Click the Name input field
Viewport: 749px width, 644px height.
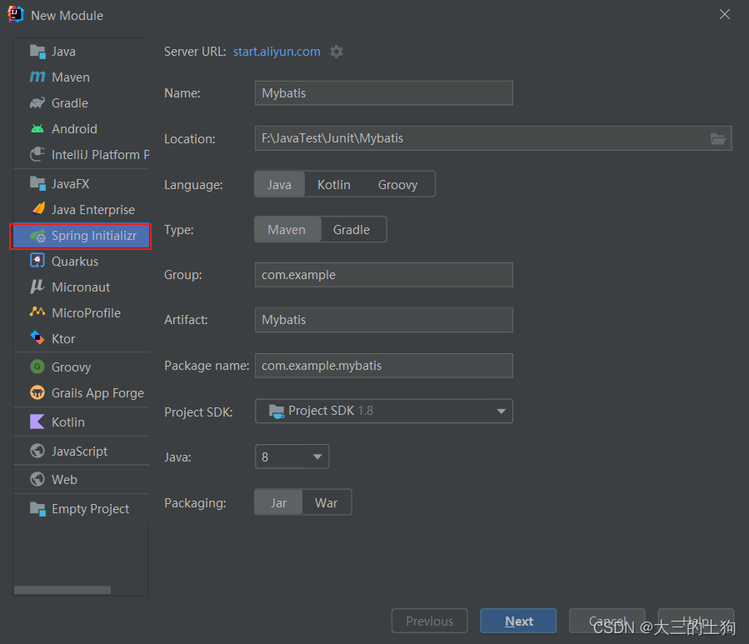click(x=384, y=93)
